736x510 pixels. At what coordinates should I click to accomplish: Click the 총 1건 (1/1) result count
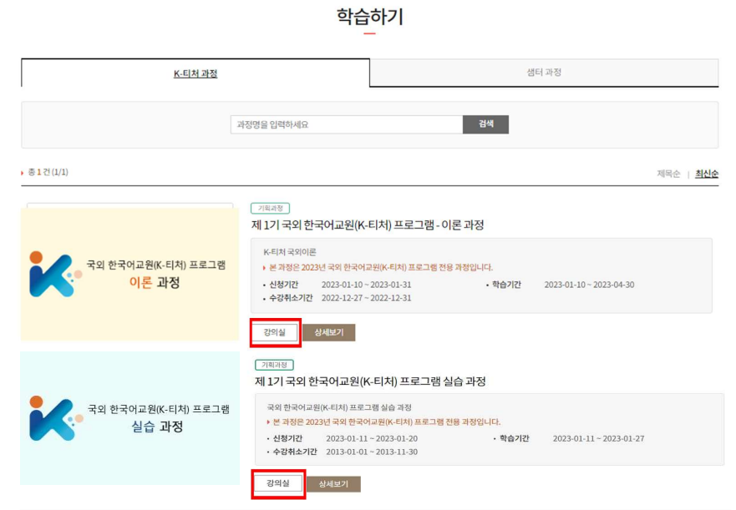click(48, 172)
